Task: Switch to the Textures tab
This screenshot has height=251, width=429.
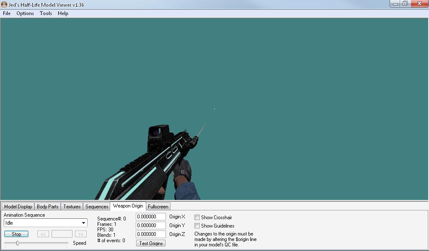Action: pos(72,207)
